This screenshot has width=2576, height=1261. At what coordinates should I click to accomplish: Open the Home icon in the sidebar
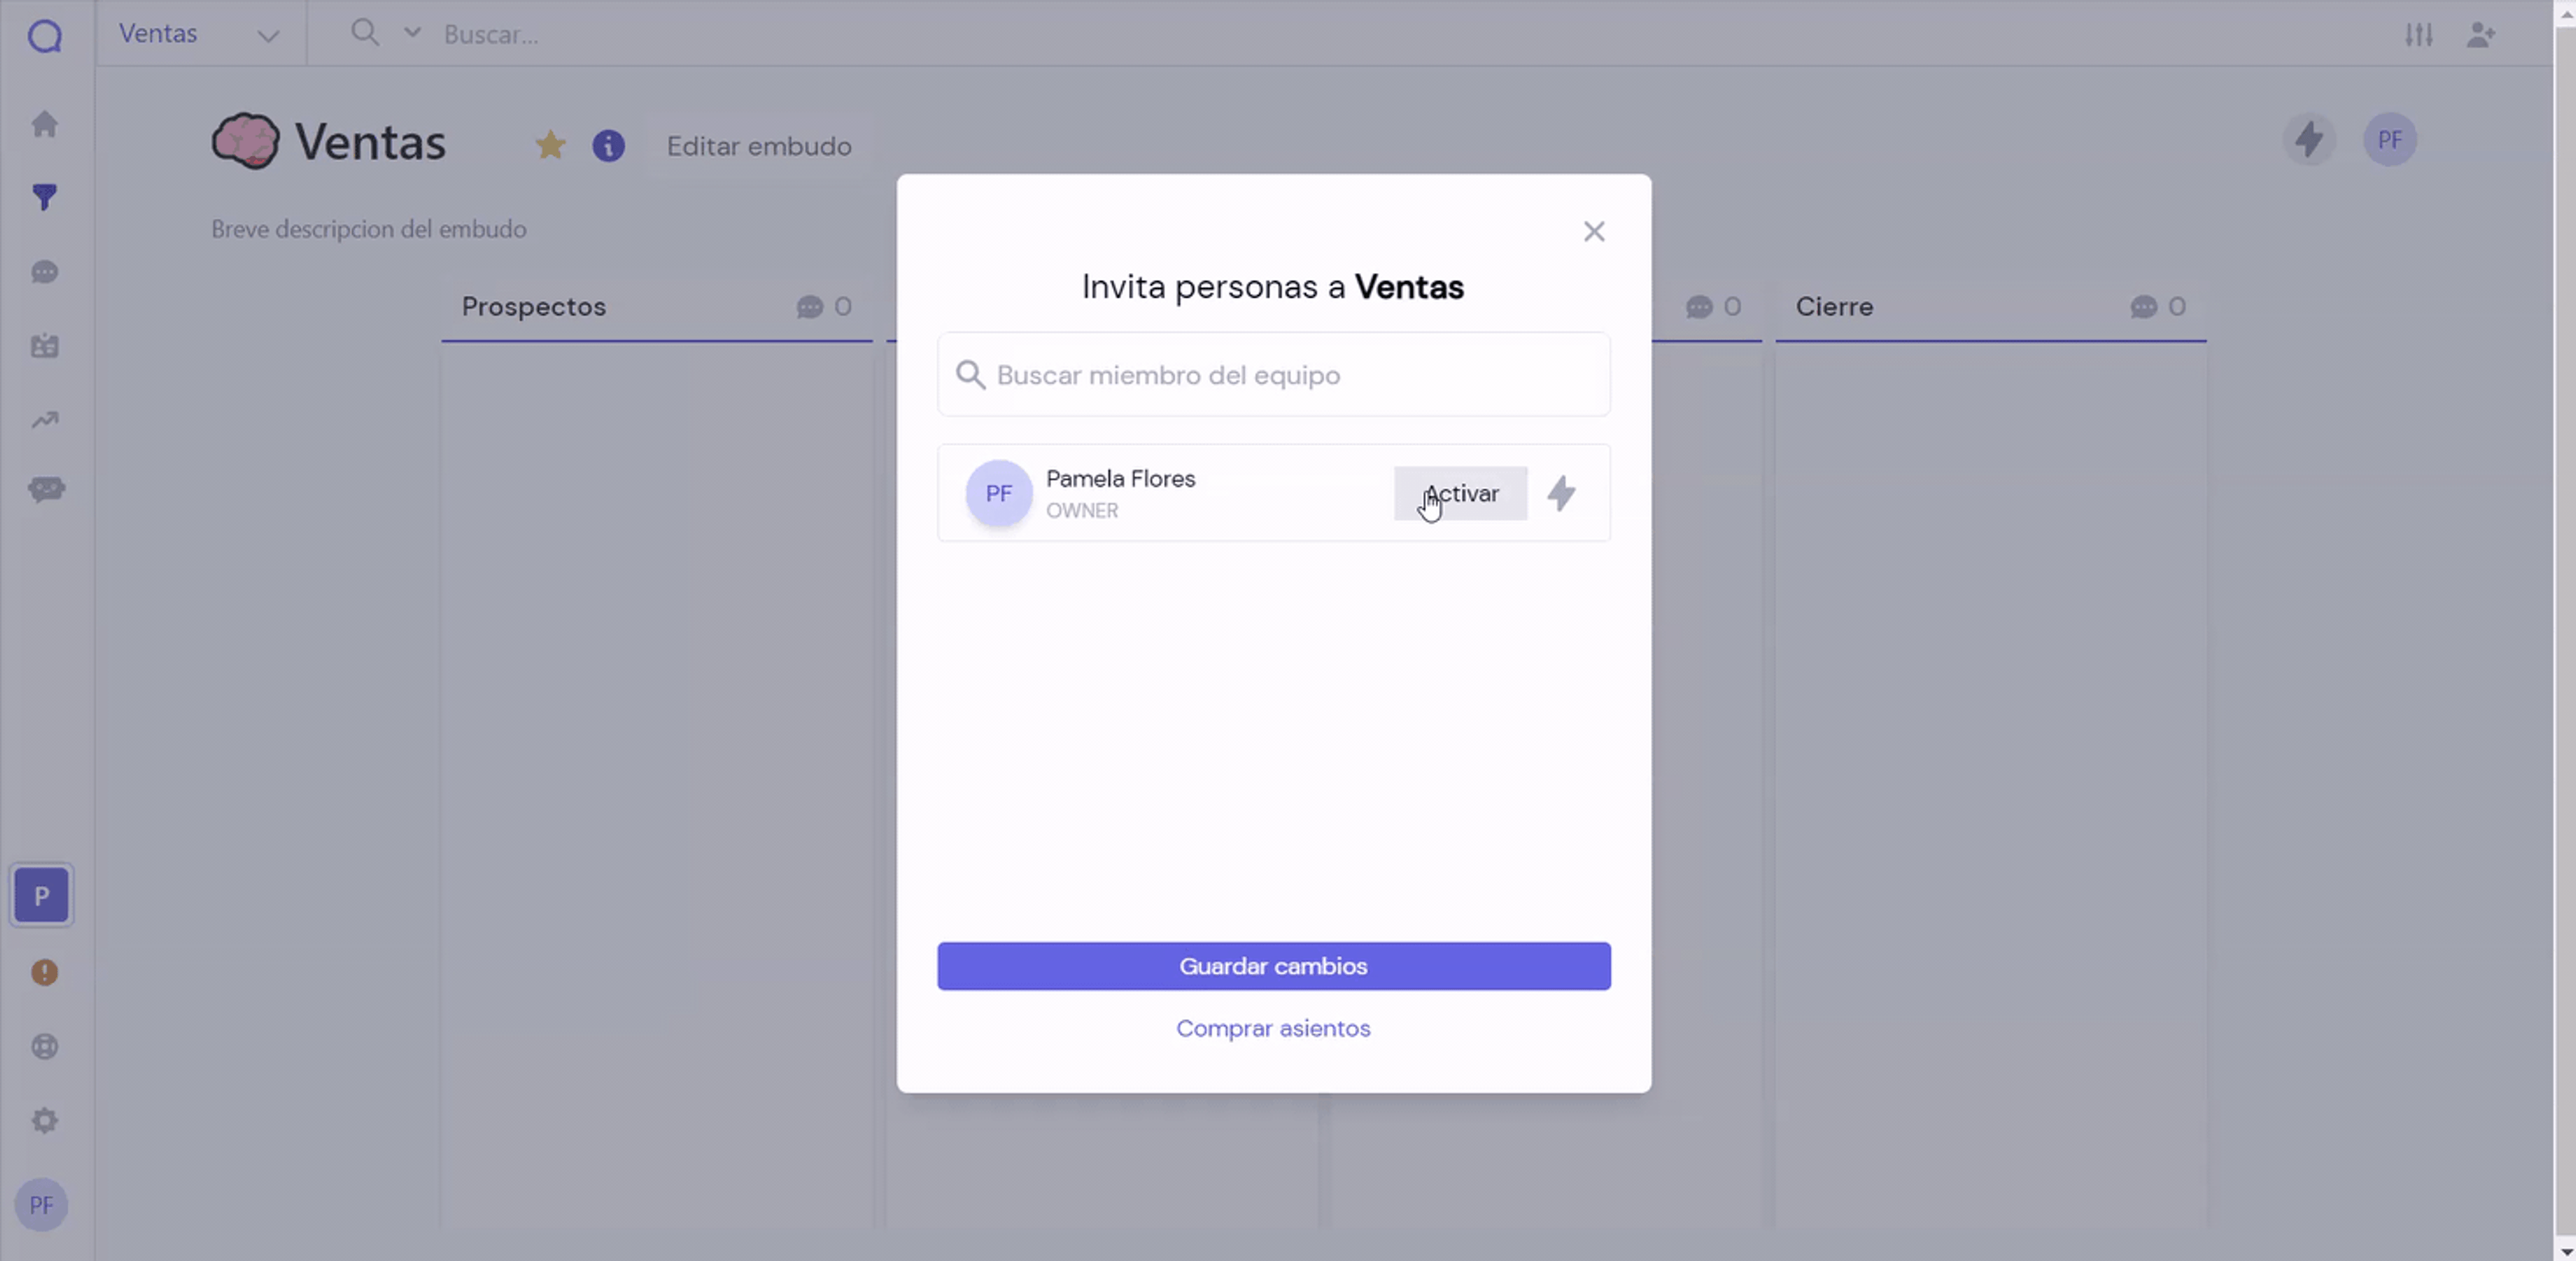coord(45,124)
